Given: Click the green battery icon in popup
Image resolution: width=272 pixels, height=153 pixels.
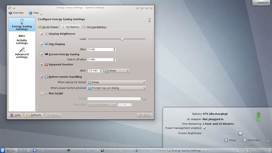Looking at the screenshot, I should pos(258,117).
